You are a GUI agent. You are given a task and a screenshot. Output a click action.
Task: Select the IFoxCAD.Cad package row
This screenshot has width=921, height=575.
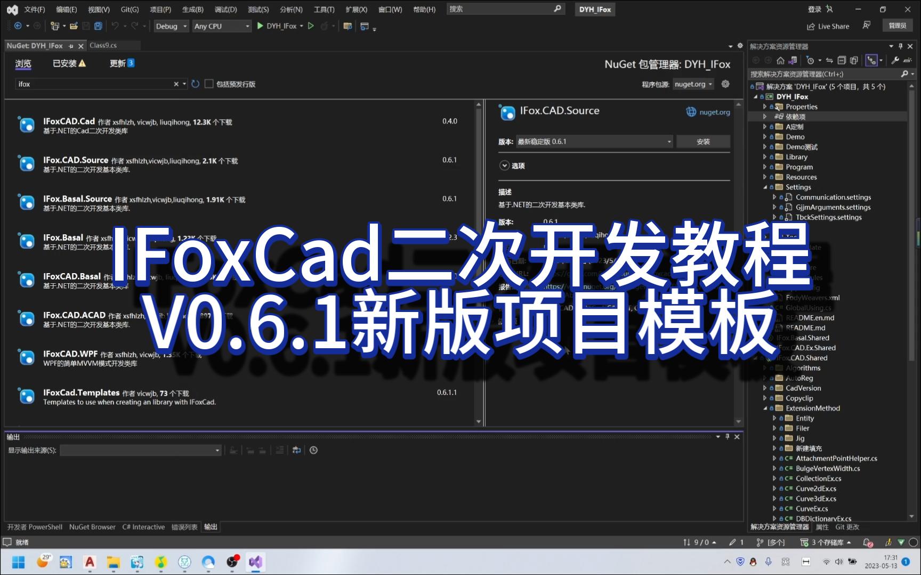pos(239,126)
